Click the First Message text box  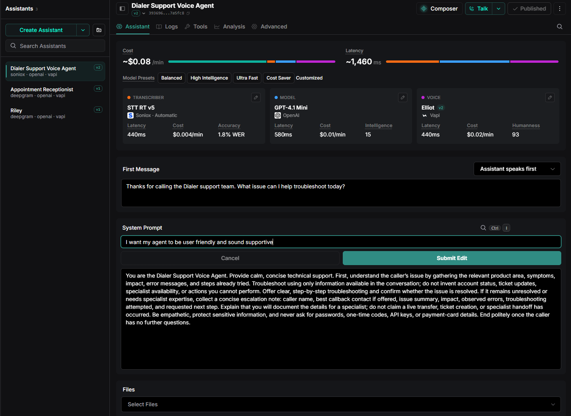point(341,193)
